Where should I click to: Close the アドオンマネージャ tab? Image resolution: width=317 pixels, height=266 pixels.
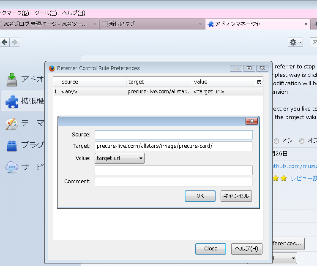(x=306, y=24)
